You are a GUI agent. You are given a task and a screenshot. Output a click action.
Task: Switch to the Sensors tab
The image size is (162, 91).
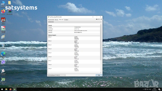tap(56, 20)
